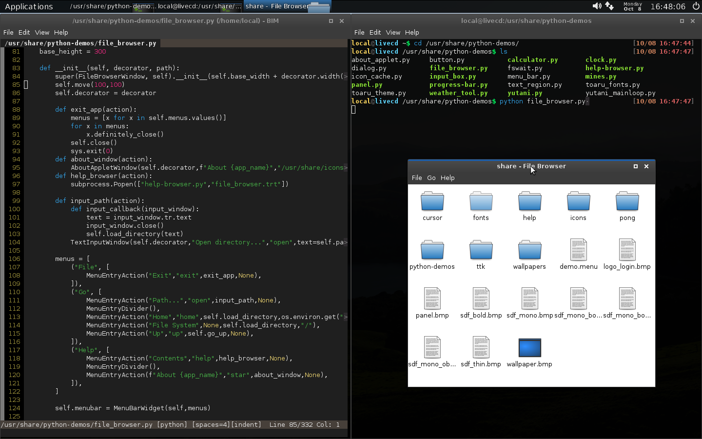This screenshot has width=702, height=439.
Task: Click the File Browser title bar
Action: (x=531, y=166)
